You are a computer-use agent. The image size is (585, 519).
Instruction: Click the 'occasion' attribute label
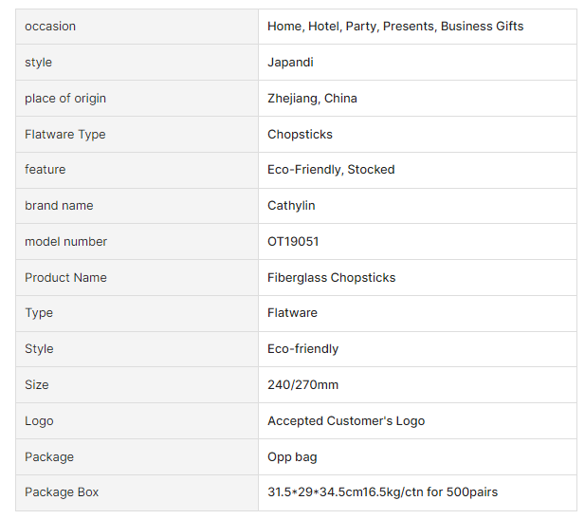coord(50,27)
